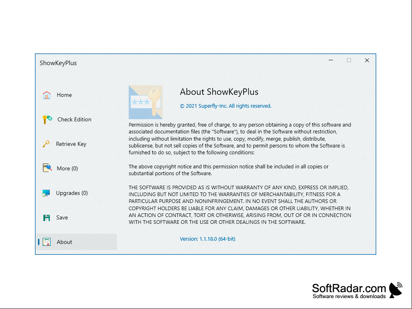The image size is (412, 309).
Task: Open the Home section
Action: tap(77, 95)
